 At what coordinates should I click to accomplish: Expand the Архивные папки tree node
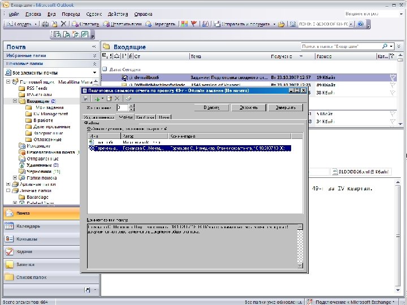pyautogui.click(x=8, y=184)
